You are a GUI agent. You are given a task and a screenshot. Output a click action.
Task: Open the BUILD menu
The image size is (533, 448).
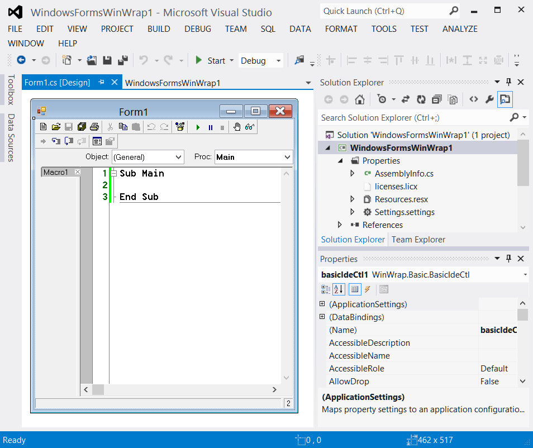coord(159,29)
